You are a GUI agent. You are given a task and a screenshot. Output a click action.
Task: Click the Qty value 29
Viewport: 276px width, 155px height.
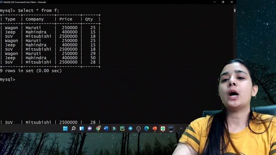93,53
